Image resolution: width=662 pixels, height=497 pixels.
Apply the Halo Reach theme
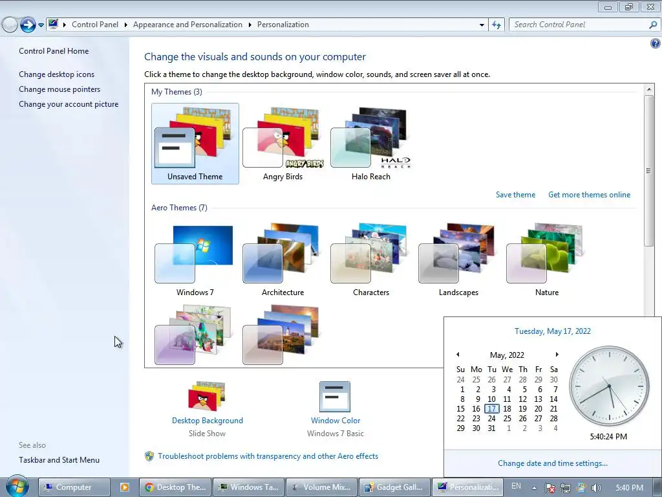(x=370, y=144)
